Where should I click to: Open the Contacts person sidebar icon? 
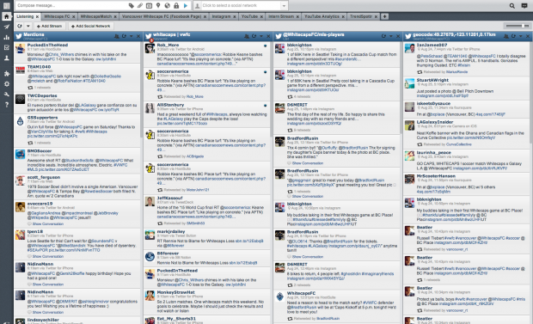point(6,58)
